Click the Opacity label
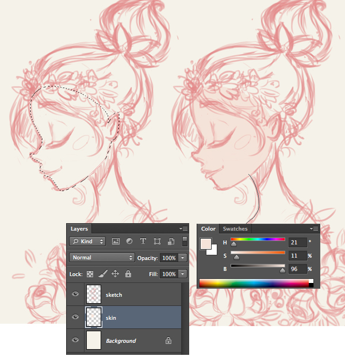Viewport: 345px width, 356px height. coord(148,258)
